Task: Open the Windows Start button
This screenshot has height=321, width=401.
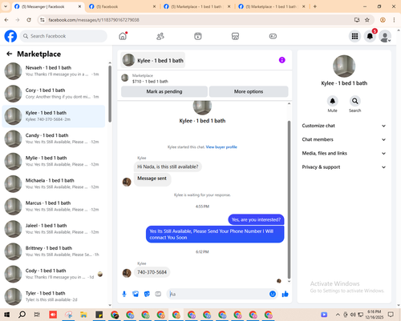Action: pos(6,315)
